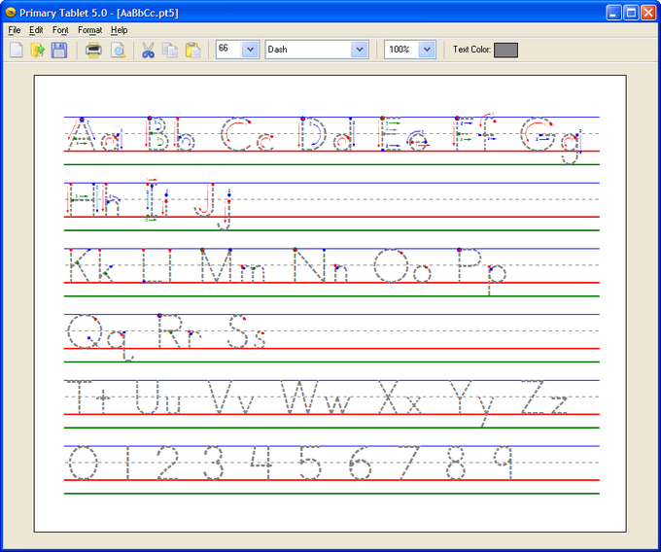Print the handwriting worksheet
Viewport: 661px width, 552px height.
94,50
